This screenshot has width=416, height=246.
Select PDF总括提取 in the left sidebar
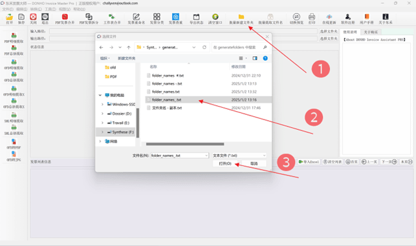tap(14, 50)
